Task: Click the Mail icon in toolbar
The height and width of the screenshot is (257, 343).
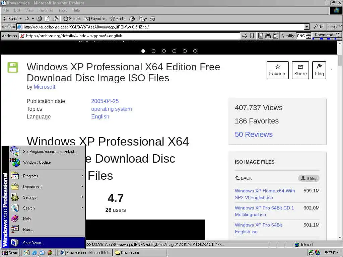Action: click(x=143, y=19)
